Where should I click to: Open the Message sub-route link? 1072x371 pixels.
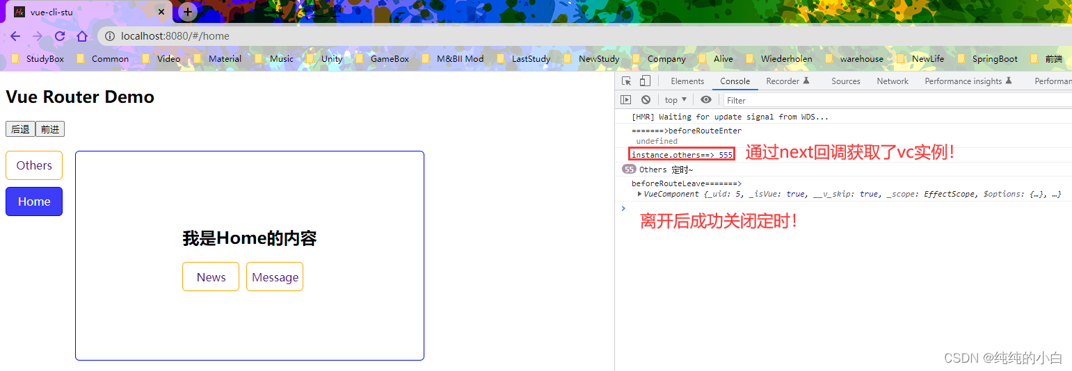[x=275, y=277]
